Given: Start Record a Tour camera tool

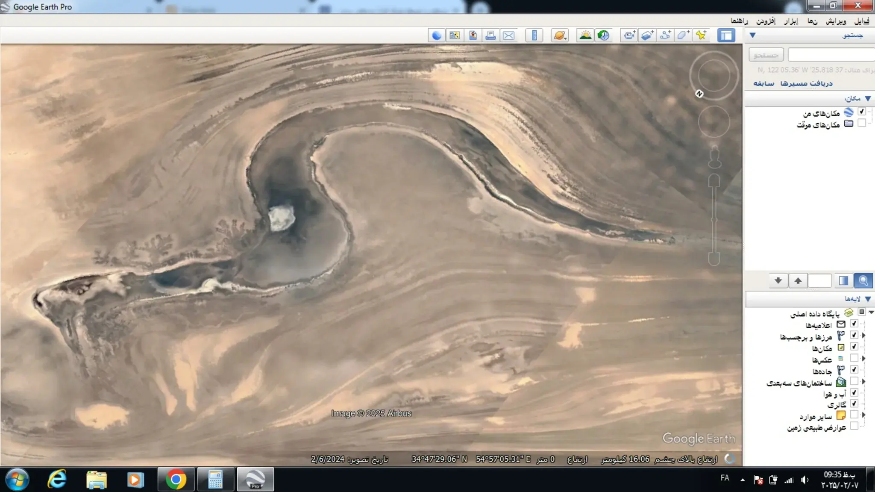Looking at the screenshot, I should click(629, 35).
